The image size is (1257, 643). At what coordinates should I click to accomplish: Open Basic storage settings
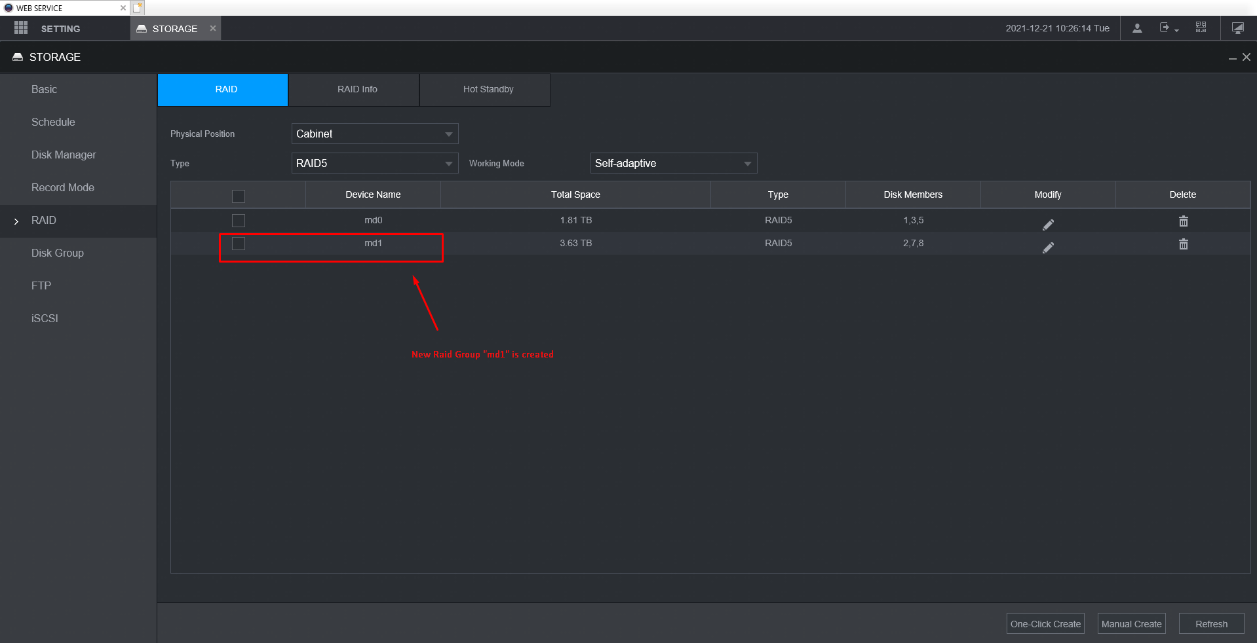[x=44, y=90]
